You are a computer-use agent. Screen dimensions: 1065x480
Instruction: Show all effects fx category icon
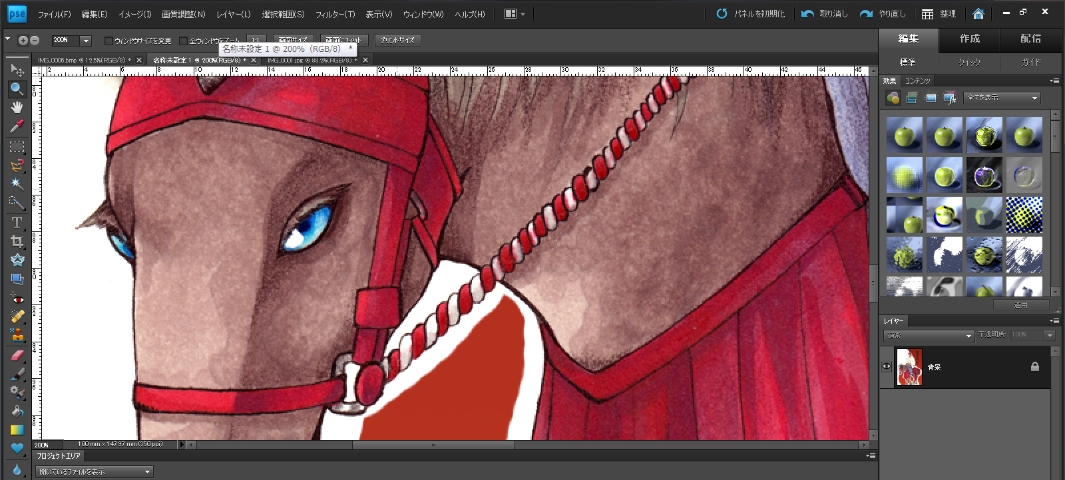click(x=950, y=98)
